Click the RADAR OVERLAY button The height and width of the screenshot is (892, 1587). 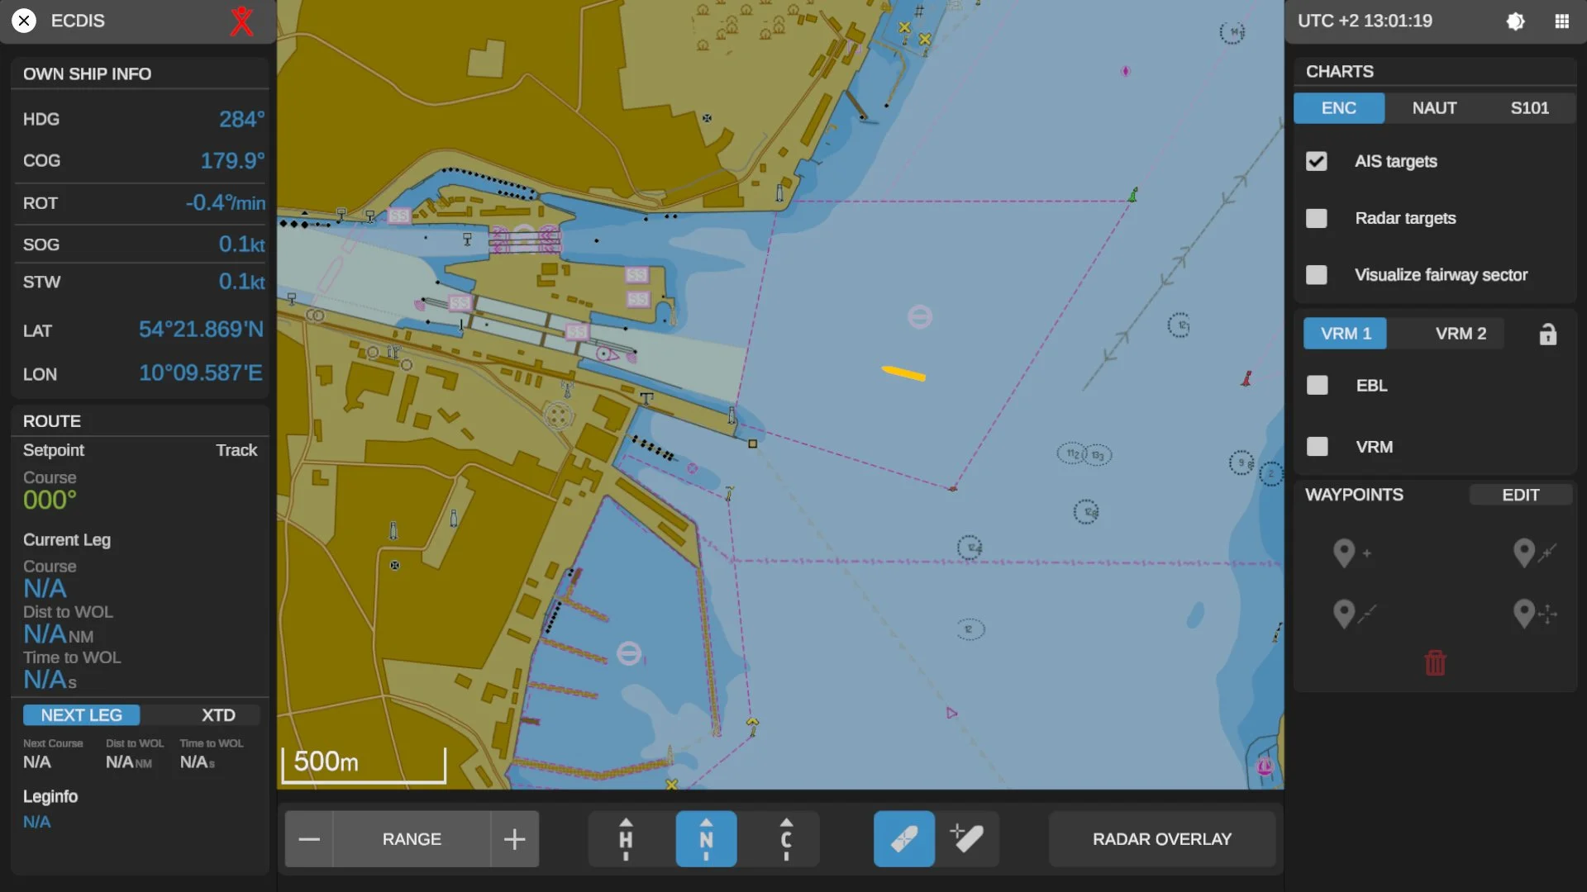pyautogui.click(x=1161, y=839)
